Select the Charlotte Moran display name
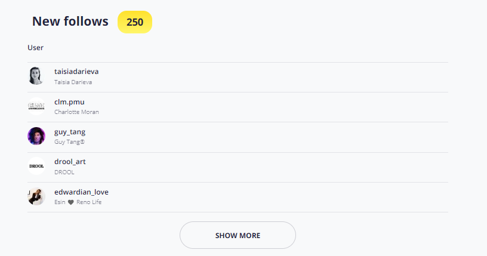The width and height of the screenshot is (487, 256). [76, 112]
